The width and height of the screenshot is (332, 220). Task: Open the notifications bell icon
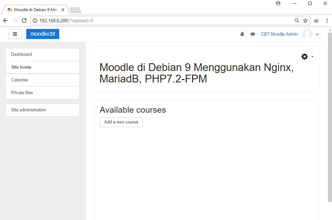point(242,34)
